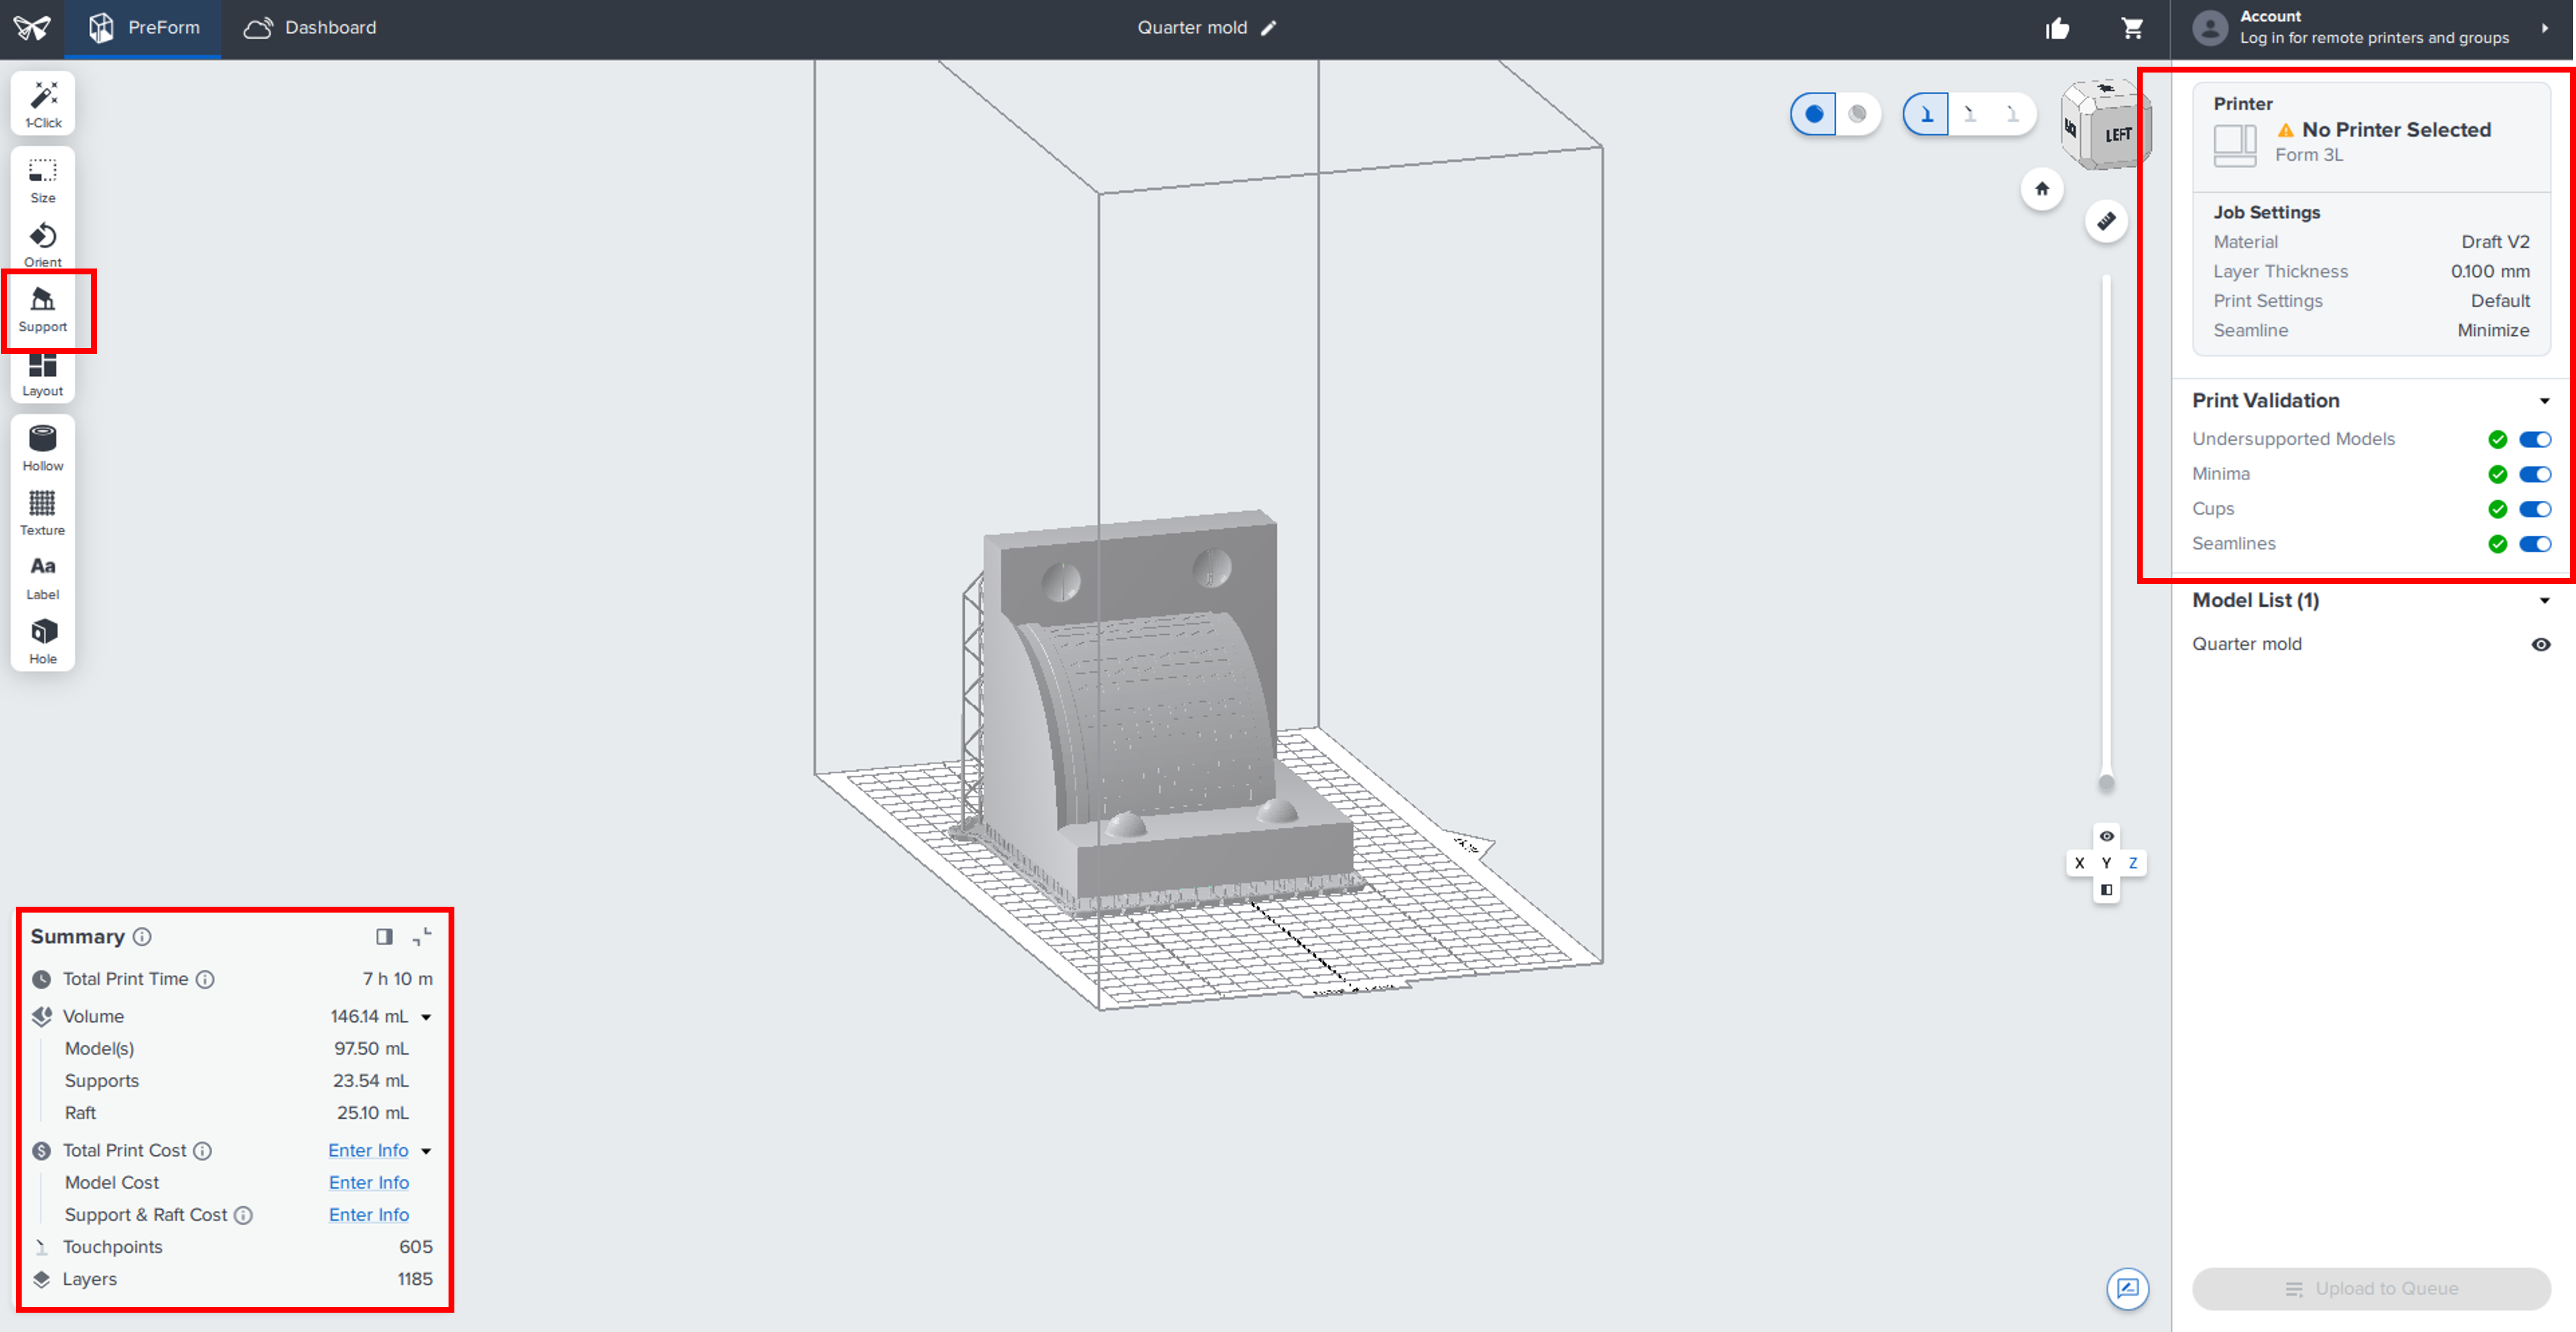This screenshot has width=2576, height=1332.
Task: Collapse the Total Print Cost breakdown arrow
Action: tap(426, 1151)
